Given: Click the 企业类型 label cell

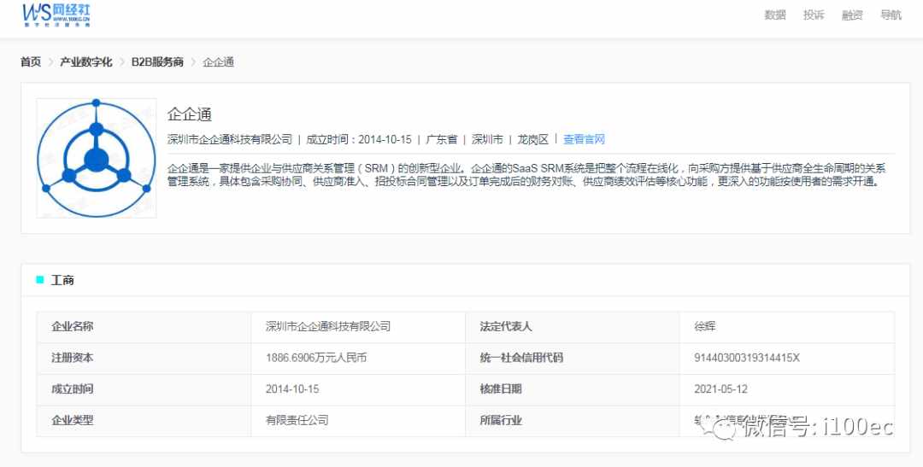Looking at the screenshot, I should [x=144, y=421].
